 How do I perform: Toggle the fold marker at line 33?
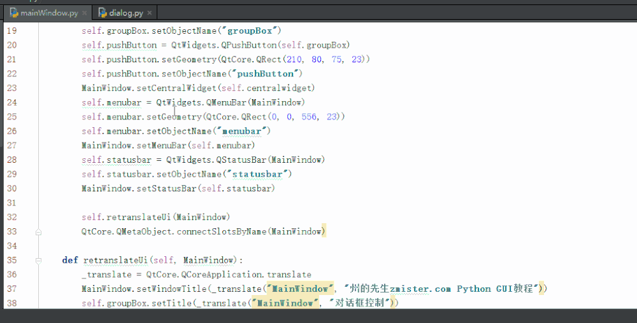38,232
